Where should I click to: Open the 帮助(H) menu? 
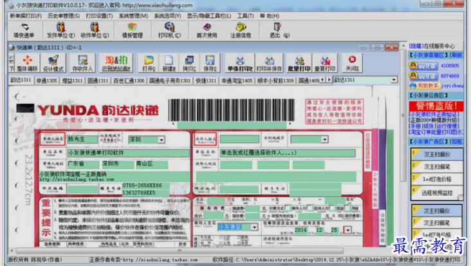point(270,16)
